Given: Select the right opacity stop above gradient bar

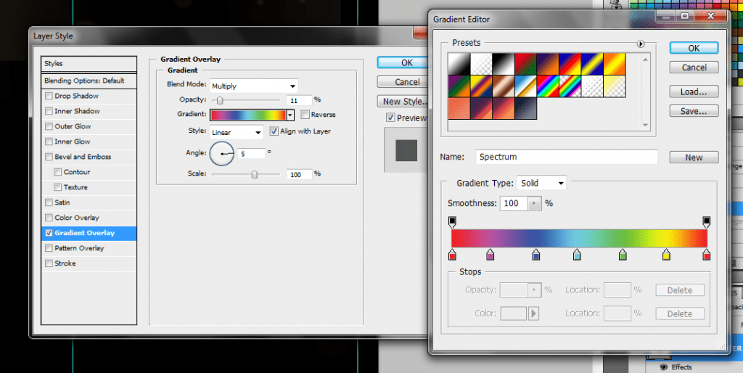Looking at the screenshot, I should (706, 221).
